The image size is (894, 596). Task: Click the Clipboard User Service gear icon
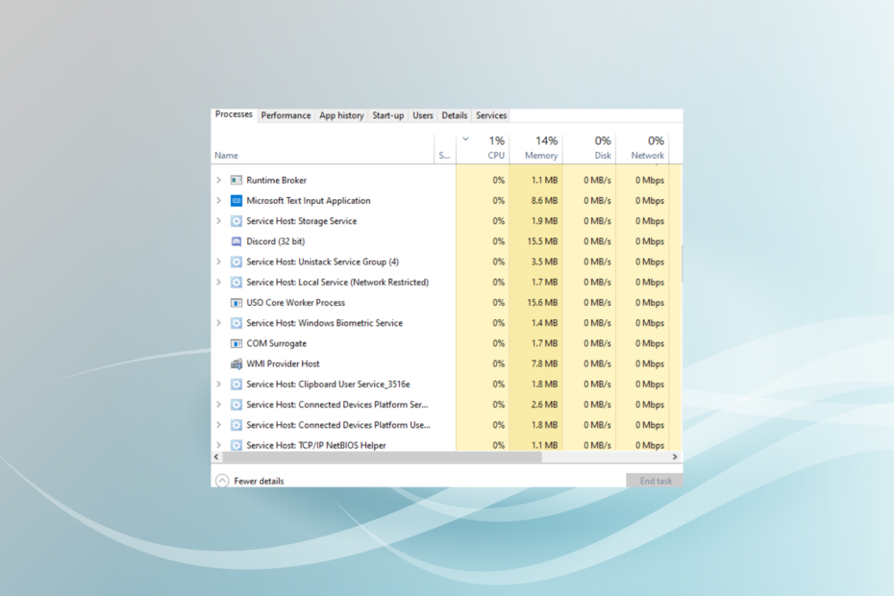pyautogui.click(x=236, y=385)
